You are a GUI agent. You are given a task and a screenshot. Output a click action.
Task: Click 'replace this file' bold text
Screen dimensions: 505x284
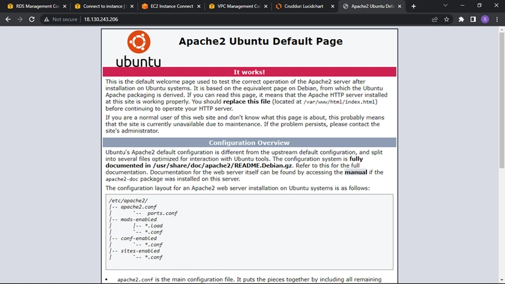[247, 102]
